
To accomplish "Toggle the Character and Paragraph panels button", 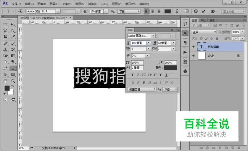I will click(x=187, y=11).
